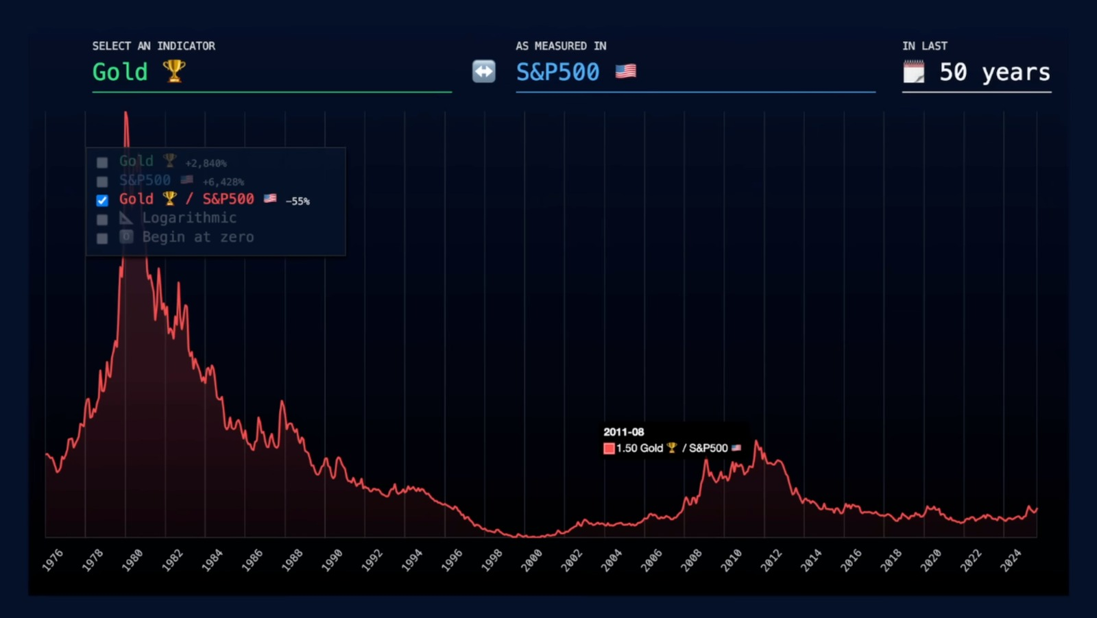Image resolution: width=1097 pixels, height=618 pixels.
Task: Open the S&P500 measured-in selector
Action: coord(557,72)
